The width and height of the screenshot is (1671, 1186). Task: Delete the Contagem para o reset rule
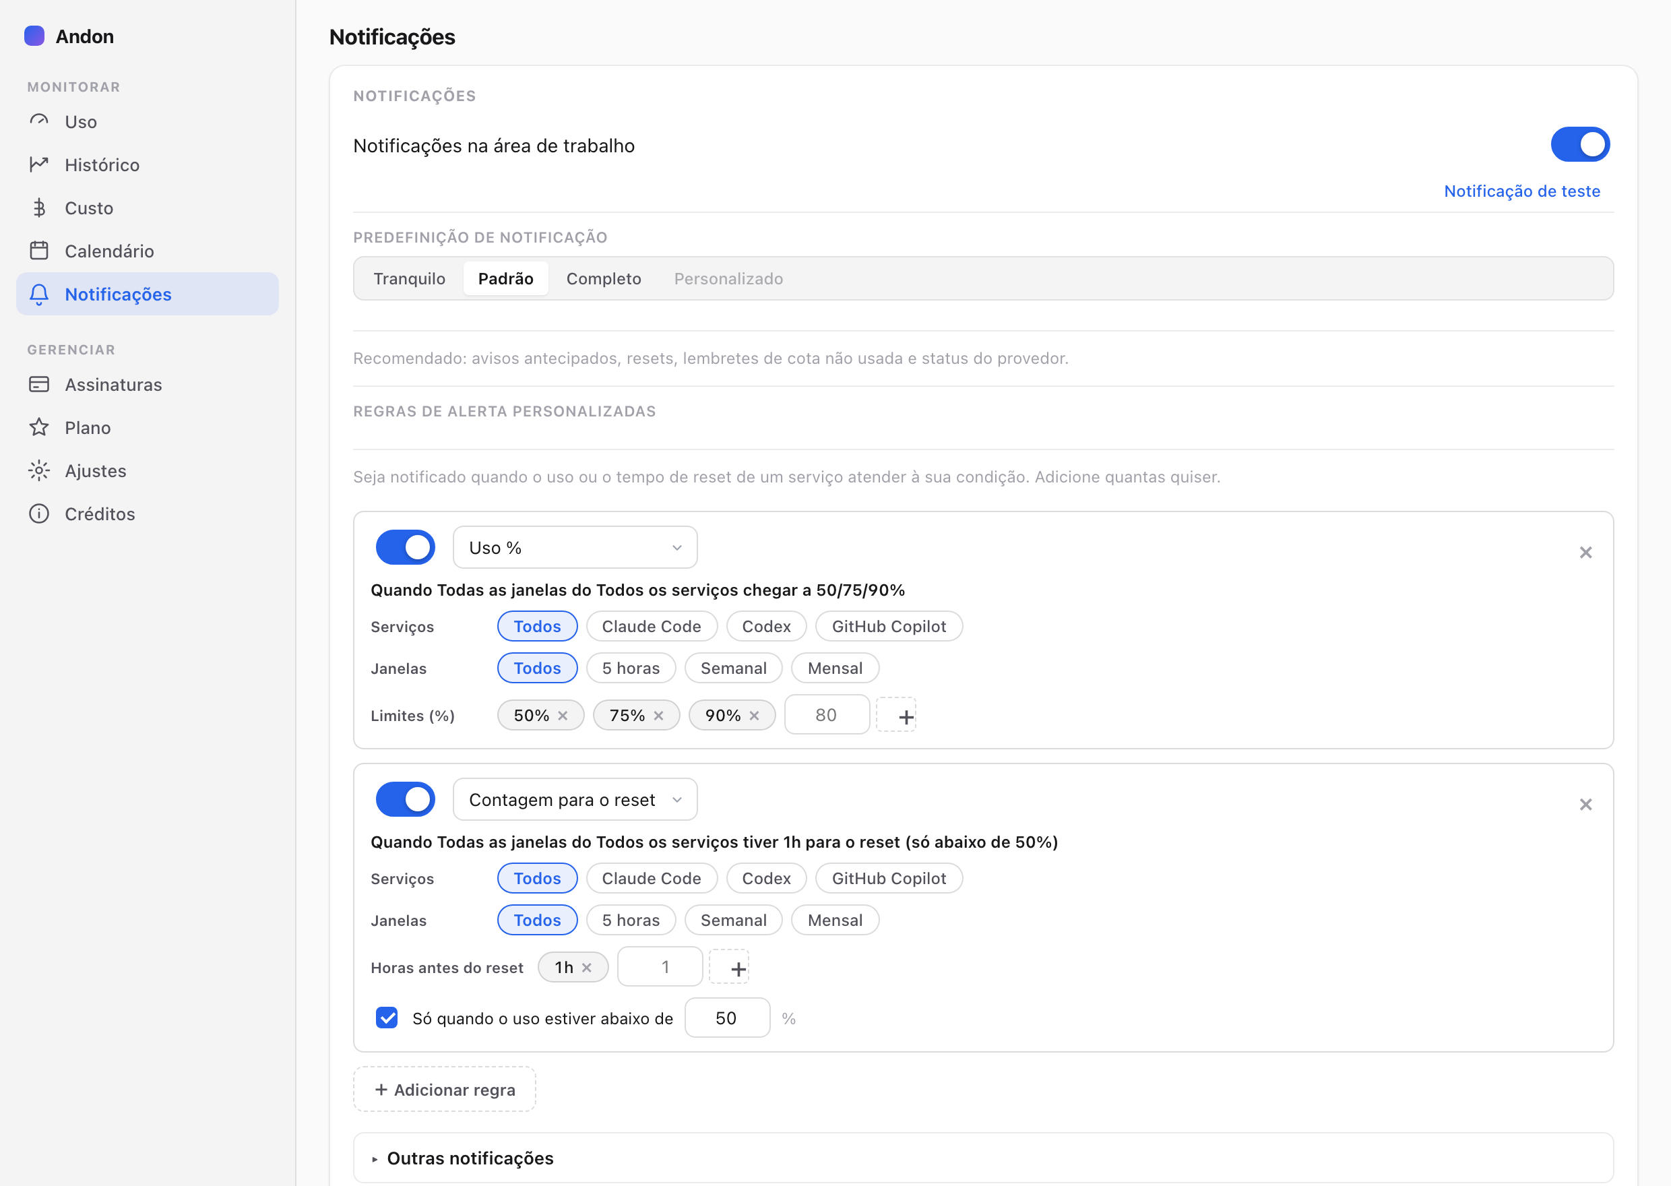pos(1585,804)
